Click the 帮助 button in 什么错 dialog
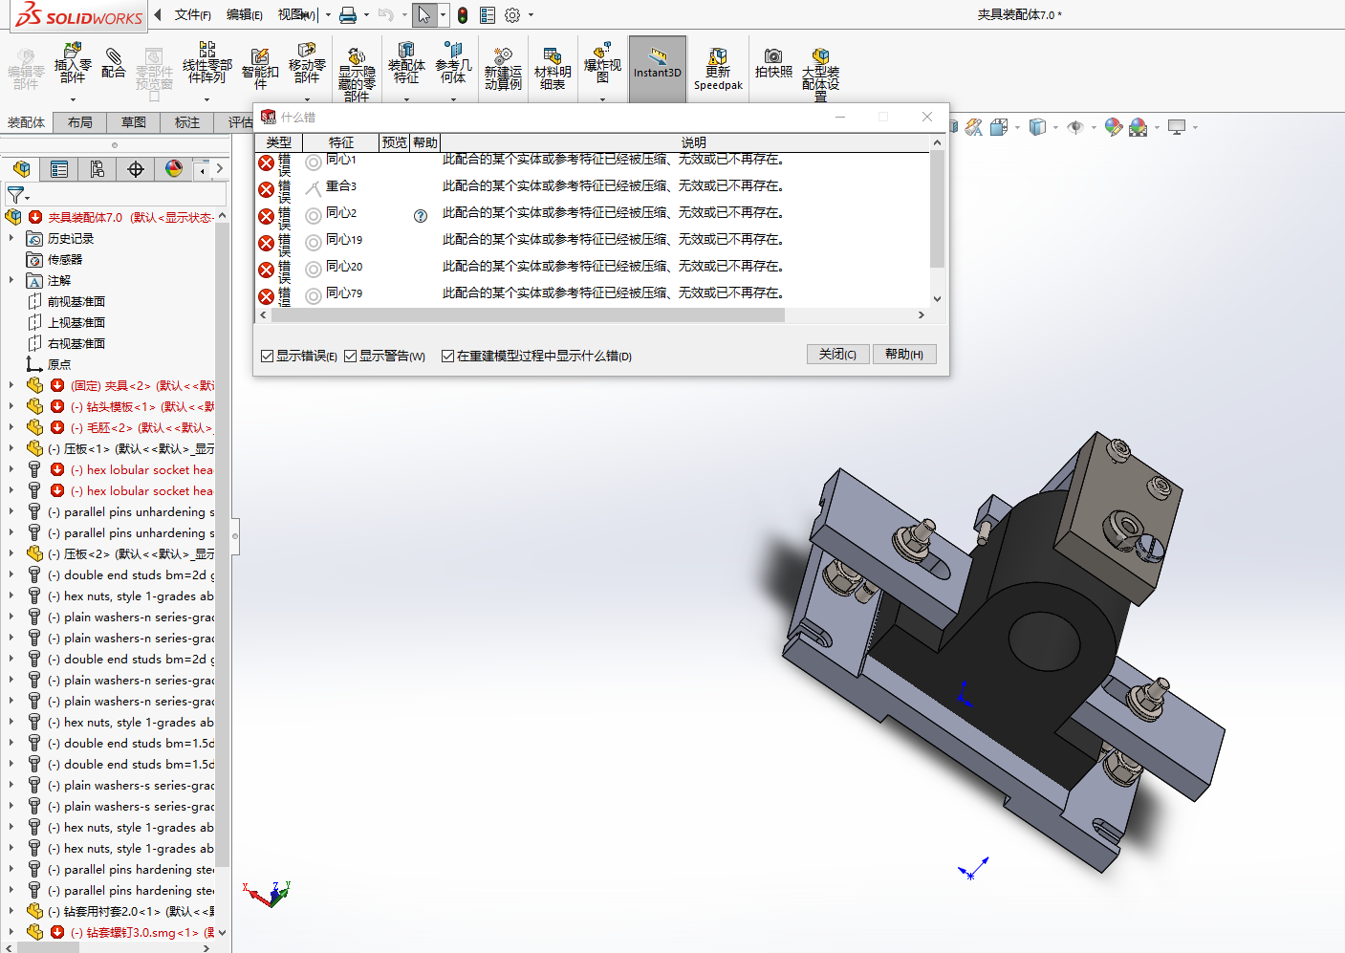This screenshot has width=1345, height=953. coord(904,355)
